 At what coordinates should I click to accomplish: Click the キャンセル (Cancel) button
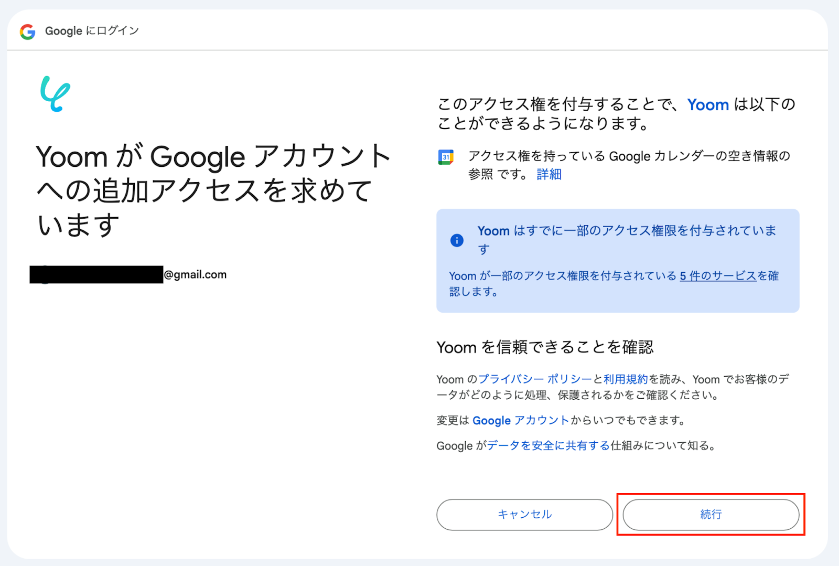(x=524, y=515)
